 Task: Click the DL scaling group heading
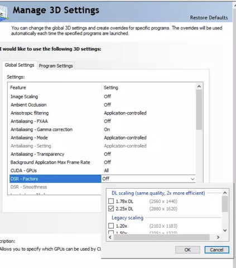158,193
